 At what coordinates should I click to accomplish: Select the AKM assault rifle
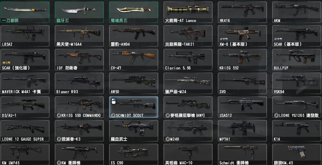click(x=297, y=12)
